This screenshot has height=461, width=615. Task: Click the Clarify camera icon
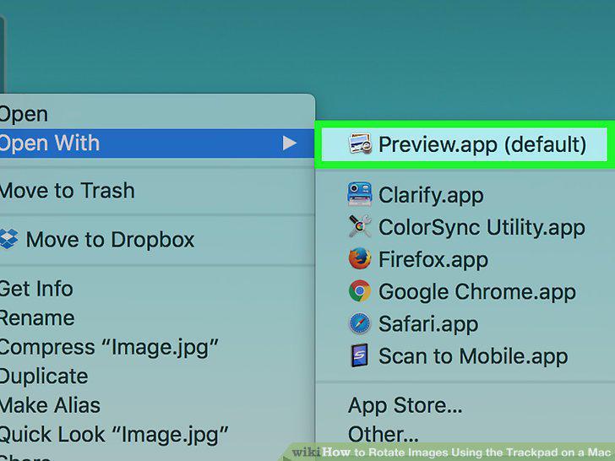[x=359, y=194]
